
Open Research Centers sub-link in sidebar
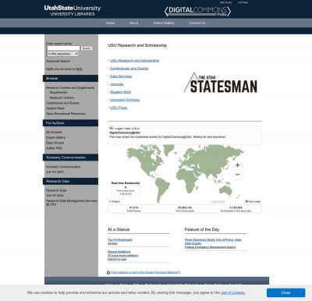click(62, 97)
